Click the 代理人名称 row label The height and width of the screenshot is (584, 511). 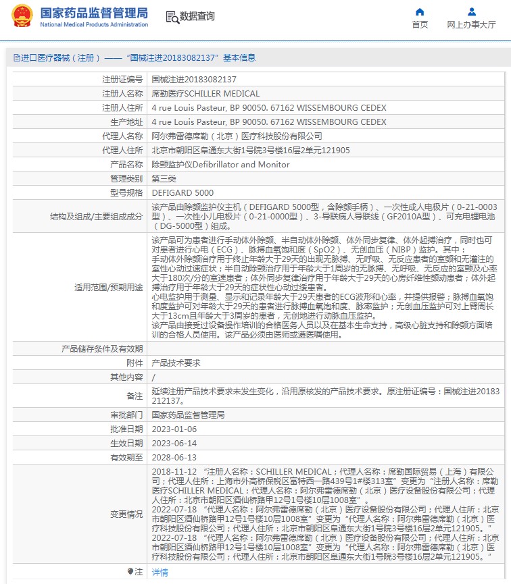pyautogui.click(x=122, y=136)
